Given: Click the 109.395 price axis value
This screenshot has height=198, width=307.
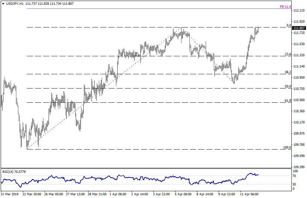Looking at the screenshot, I should coord(299,167).
